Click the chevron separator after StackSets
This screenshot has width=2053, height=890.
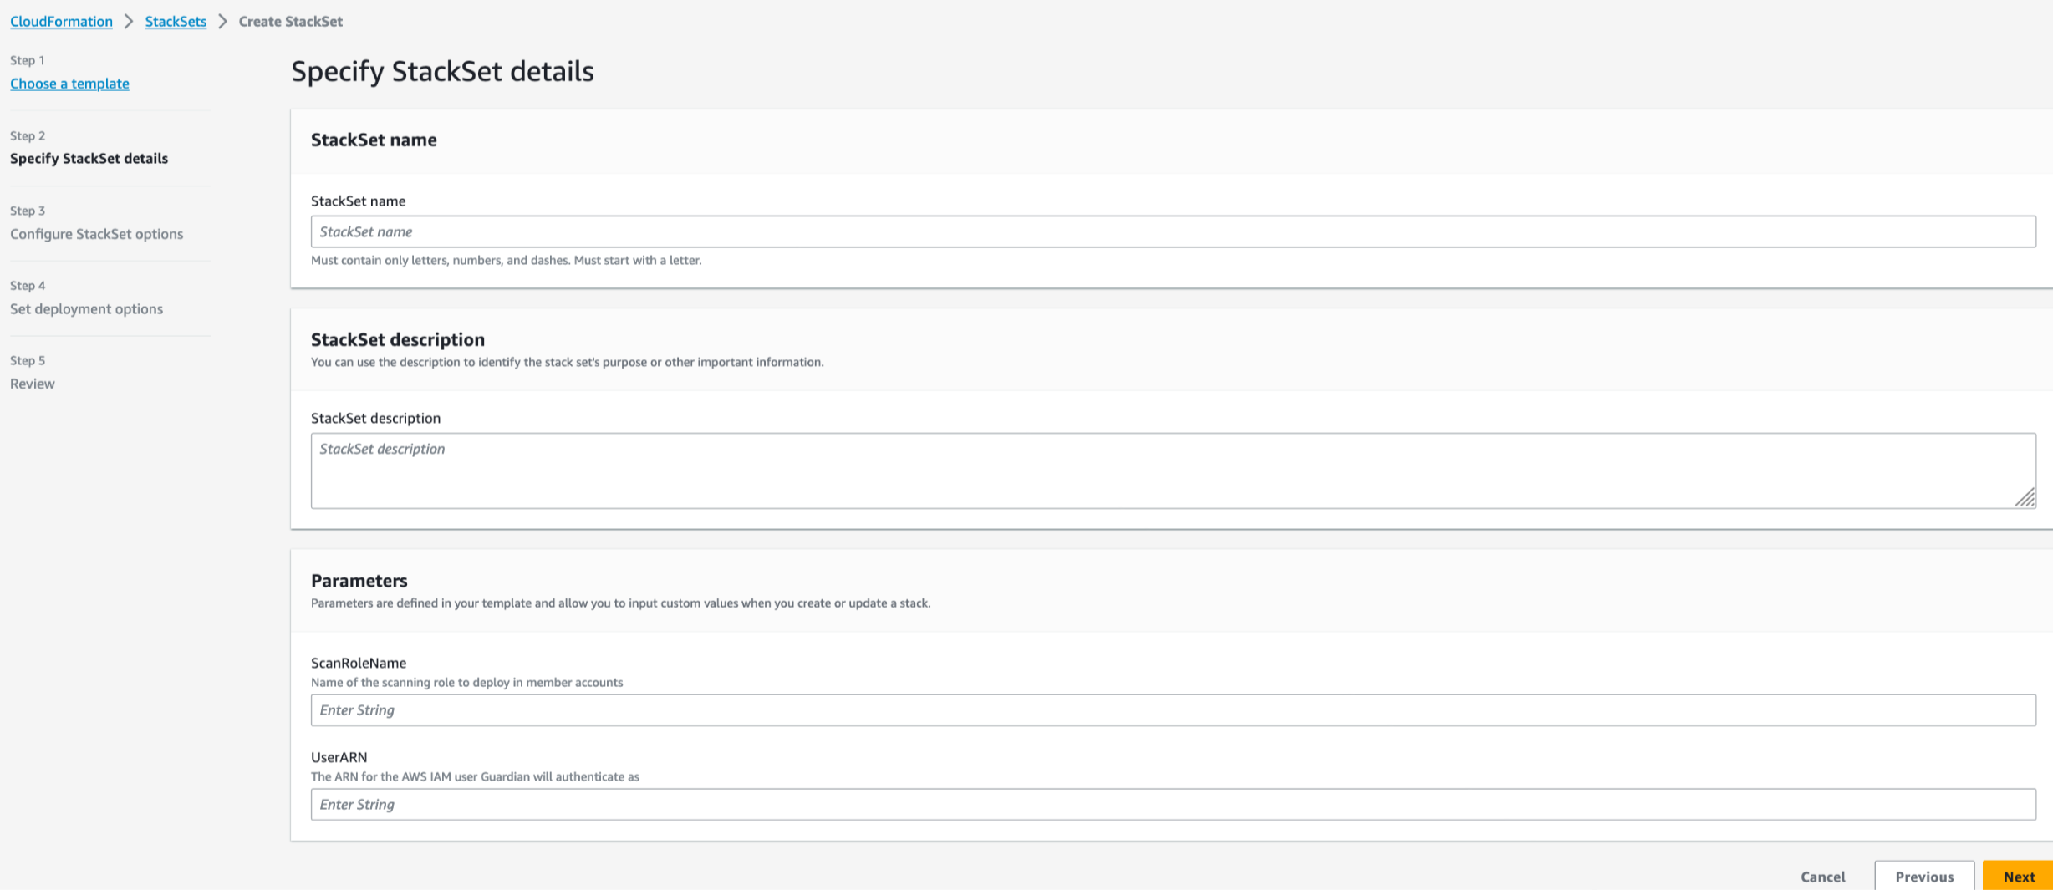pos(222,22)
